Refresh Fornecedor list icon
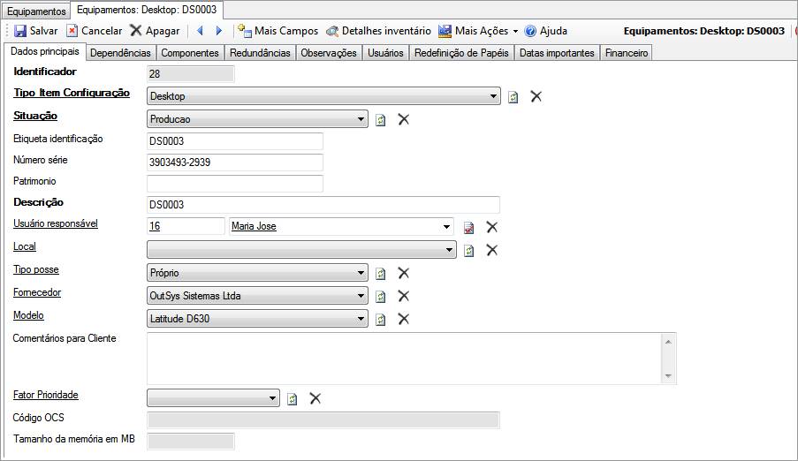The image size is (798, 461). click(380, 296)
